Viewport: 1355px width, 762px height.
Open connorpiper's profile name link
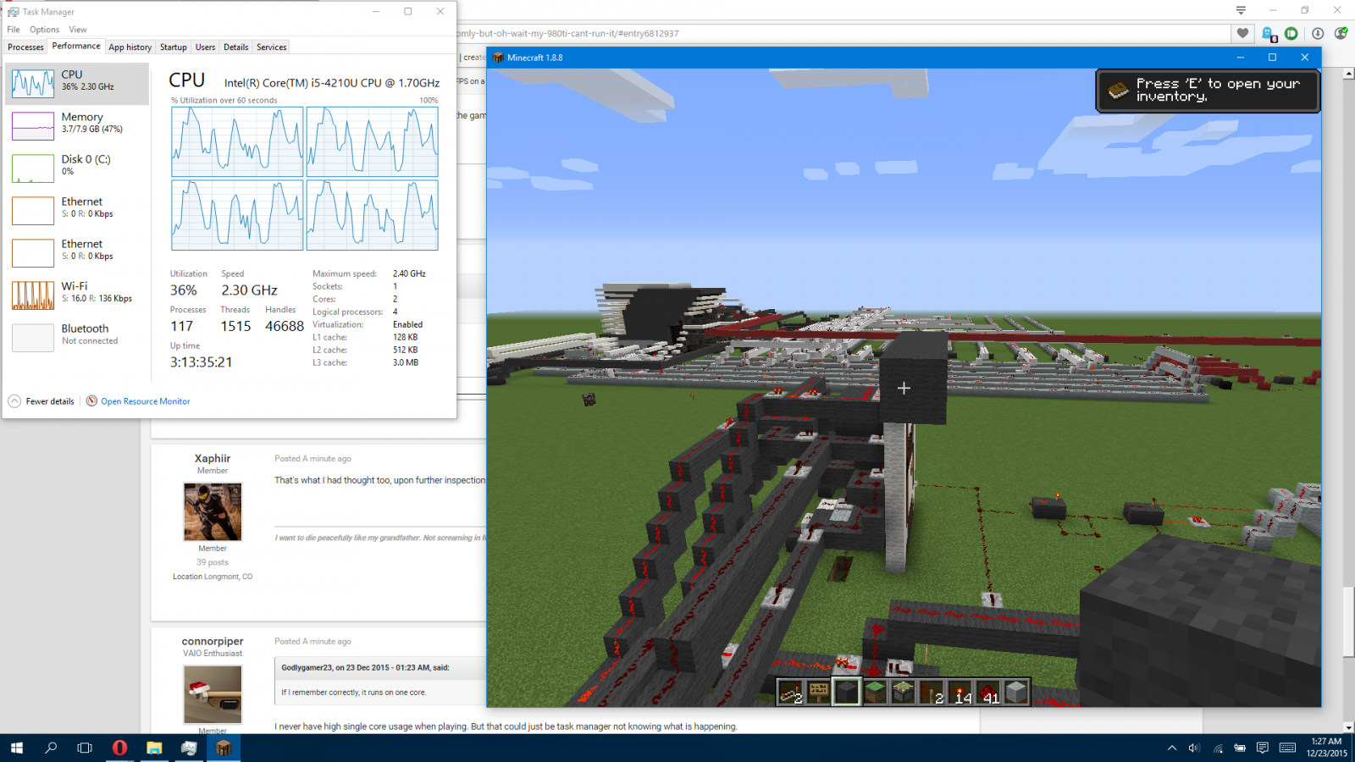coord(213,642)
